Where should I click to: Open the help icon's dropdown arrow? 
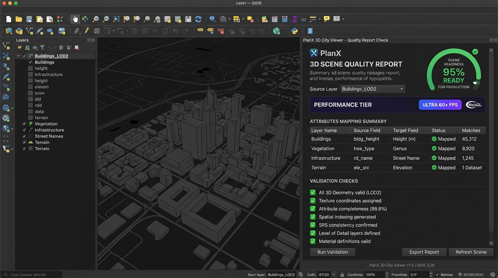click(343, 19)
